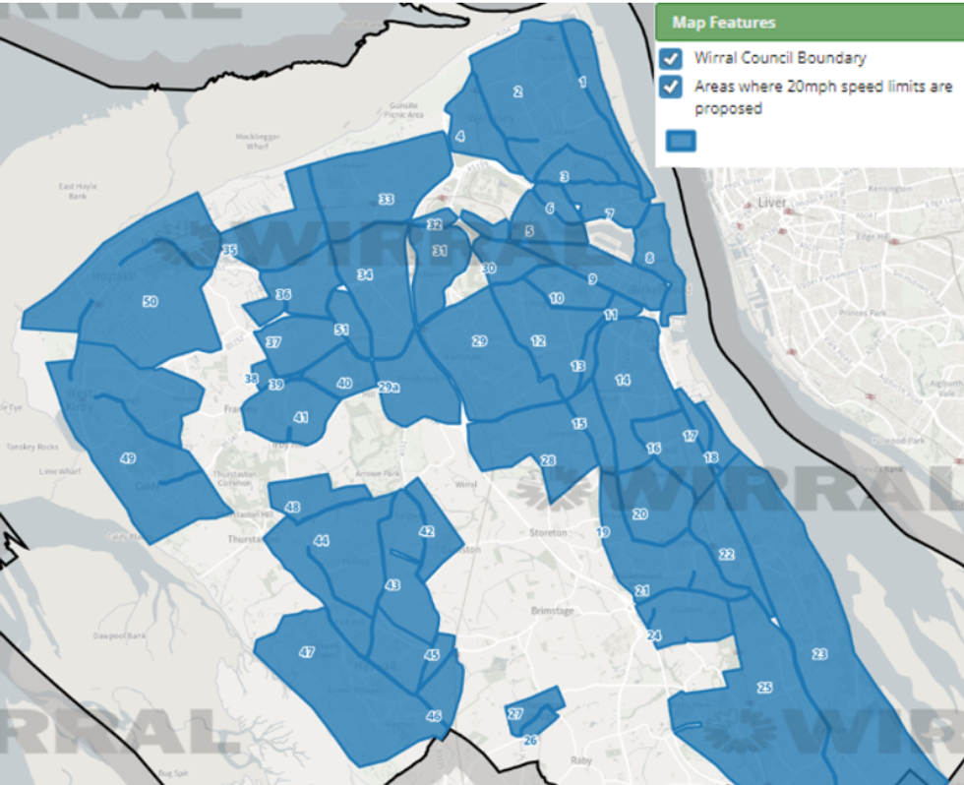
Task: Click the zone 33 map marker
Action: [x=386, y=200]
